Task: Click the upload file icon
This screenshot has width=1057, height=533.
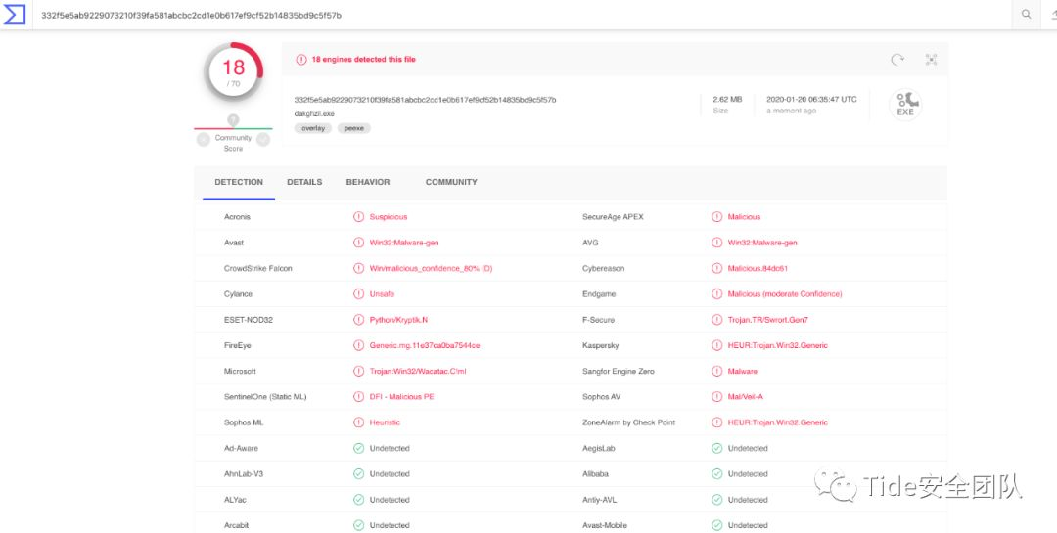Action: point(1053,15)
